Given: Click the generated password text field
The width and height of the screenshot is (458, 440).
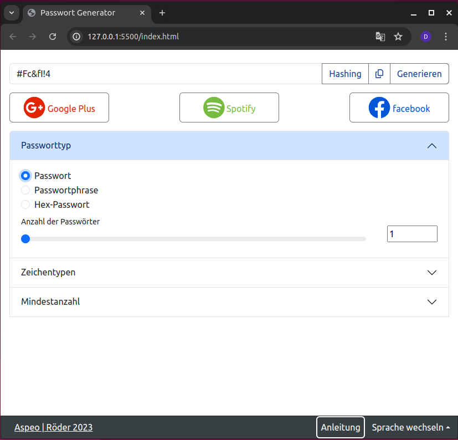Looking at the screenshot, I should [x=166, y=74].
